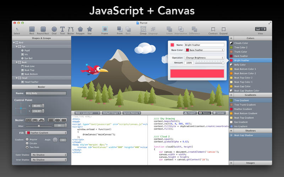Select the Pupil shape row
Viewport: 284px width, 177px height.
(x=42, y=51)
